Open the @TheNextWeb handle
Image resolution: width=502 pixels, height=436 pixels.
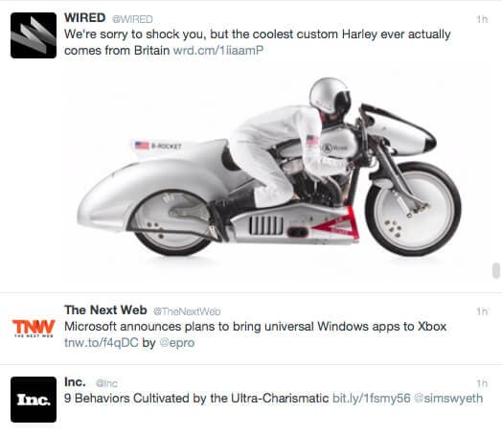(x=187, y=311)
